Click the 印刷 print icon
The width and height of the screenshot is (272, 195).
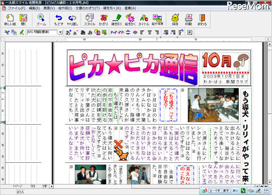tap(188, 20)
